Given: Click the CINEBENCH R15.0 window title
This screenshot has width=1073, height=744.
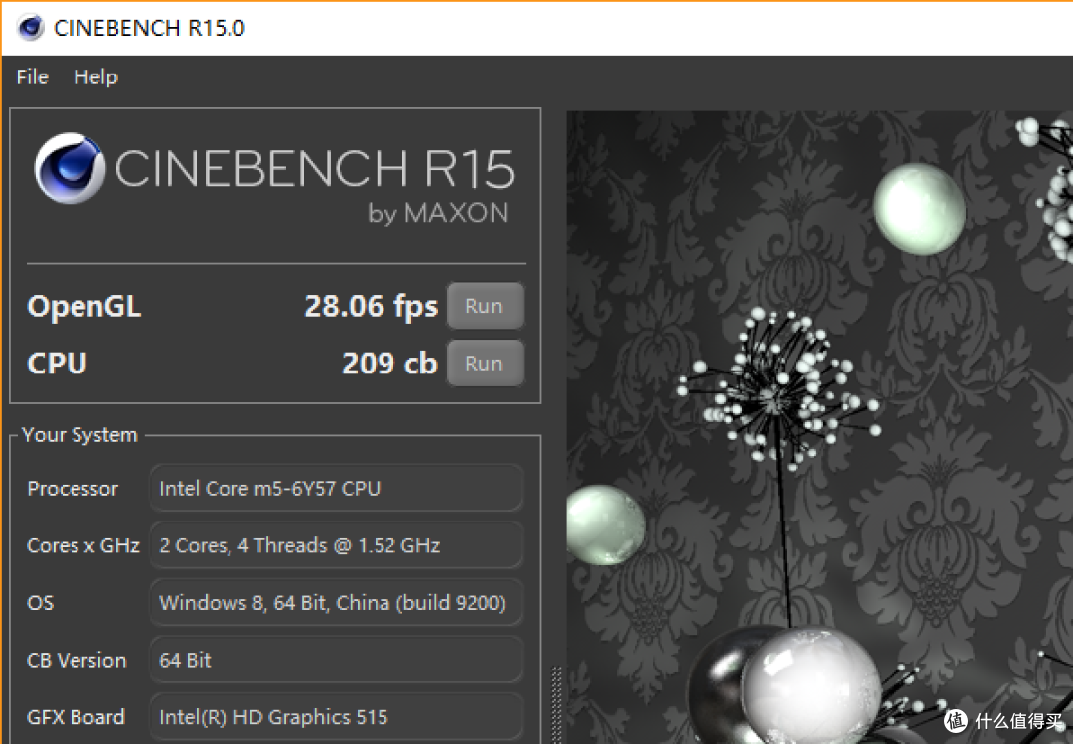Looking at the screenshot, I should (x=149, y=28).
